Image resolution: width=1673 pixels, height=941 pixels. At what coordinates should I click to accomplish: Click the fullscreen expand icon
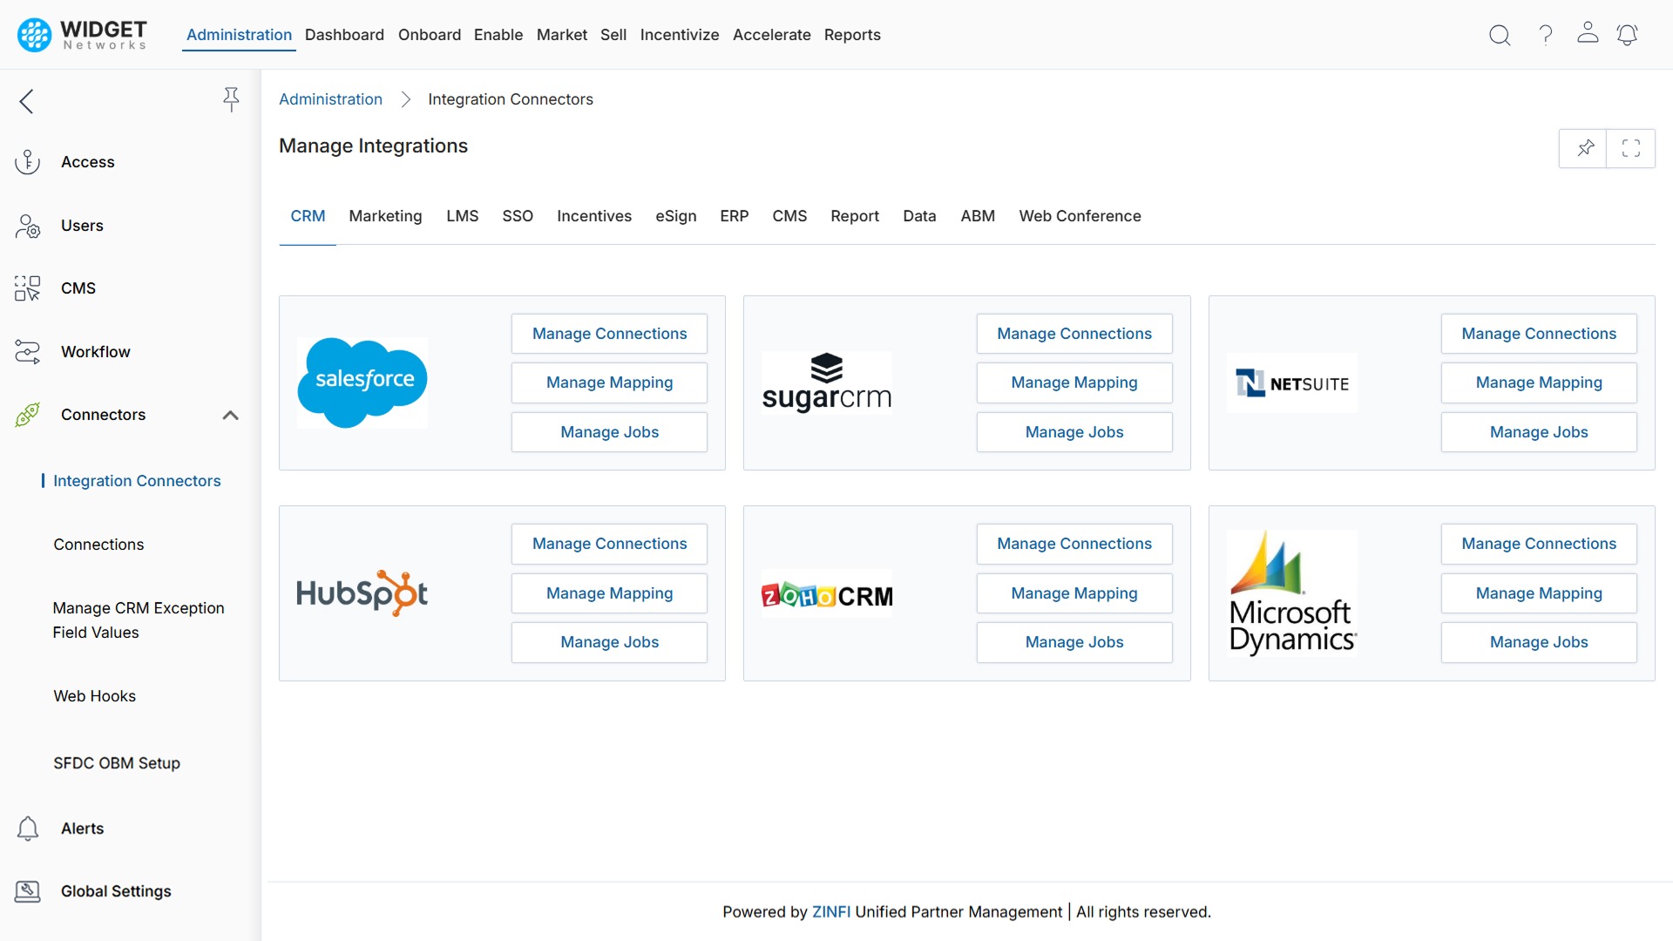1632,148
